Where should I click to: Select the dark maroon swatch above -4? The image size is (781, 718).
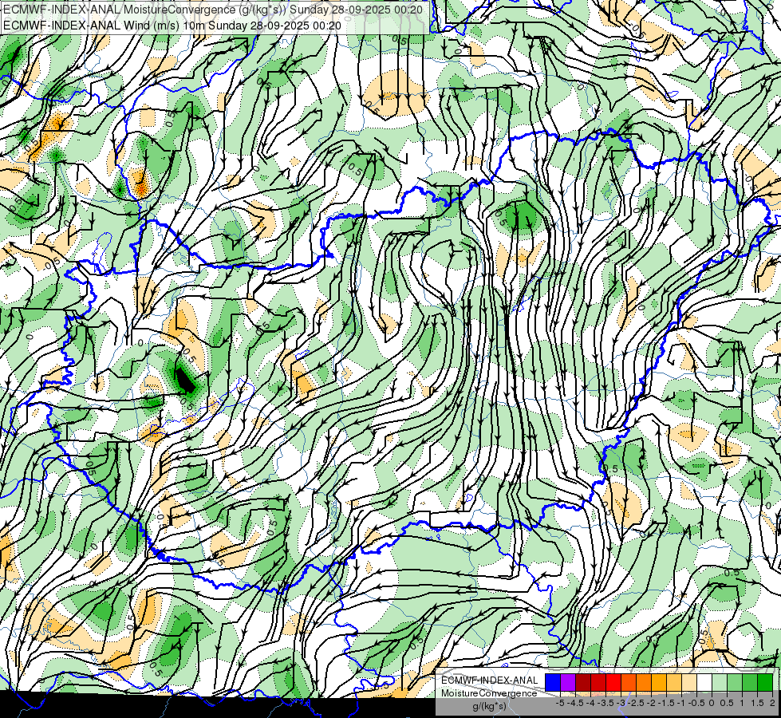[583, 682]
